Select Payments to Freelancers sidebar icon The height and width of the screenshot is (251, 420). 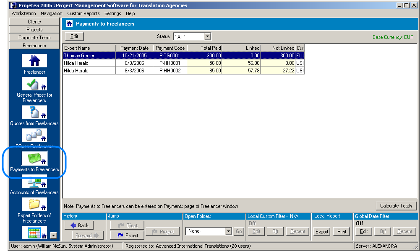pos(34,159)
